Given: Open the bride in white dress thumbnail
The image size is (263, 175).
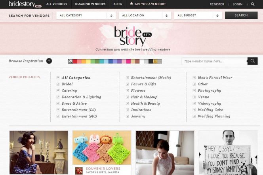Looking at the screenshot, I should pos(165,153).
